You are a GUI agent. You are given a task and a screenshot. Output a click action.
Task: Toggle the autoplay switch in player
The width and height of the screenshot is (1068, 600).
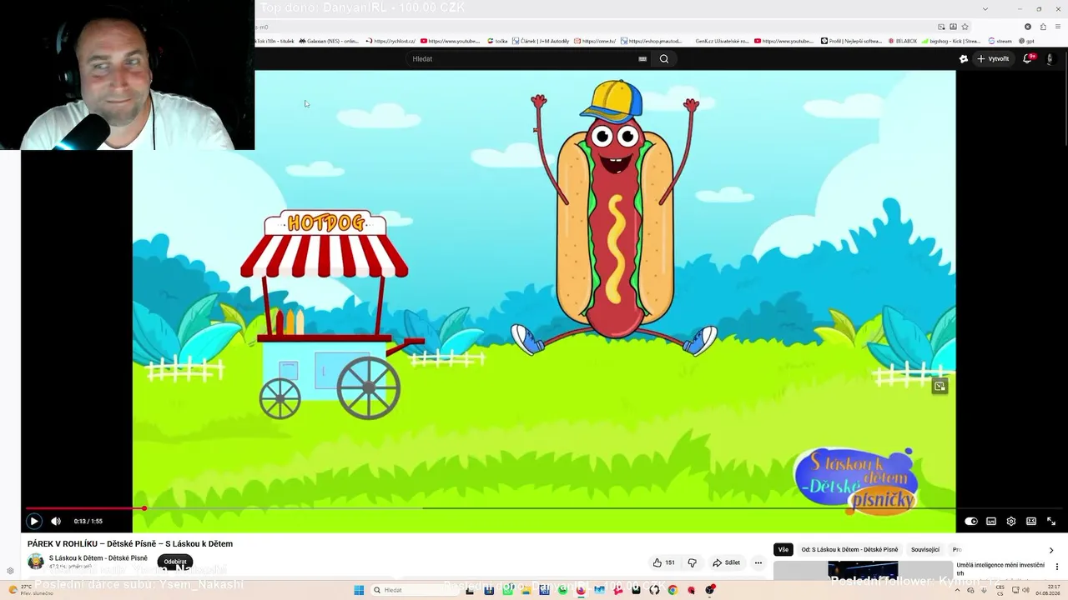[x=971, y=521]
